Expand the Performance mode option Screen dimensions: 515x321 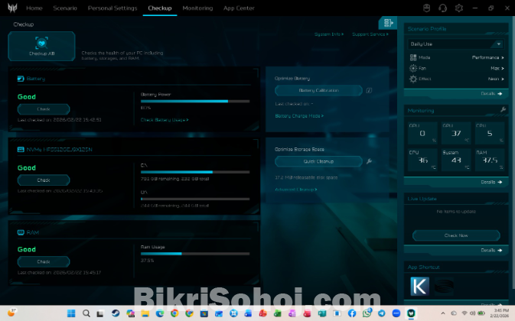(x=487, y=57)
